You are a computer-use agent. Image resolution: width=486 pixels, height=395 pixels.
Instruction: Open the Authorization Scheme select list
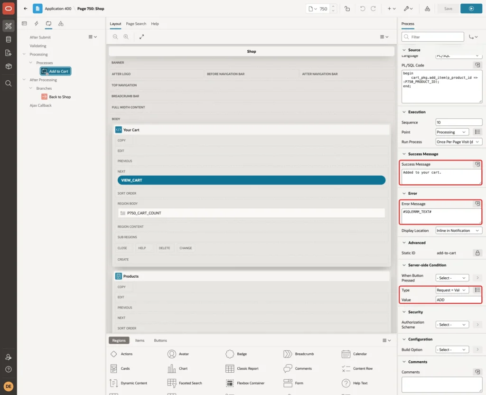point(452,325)
